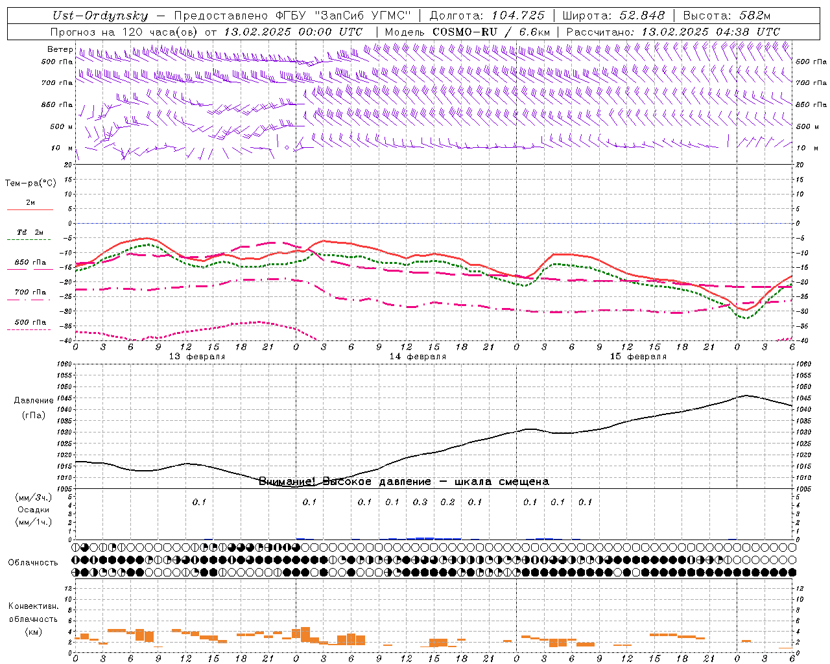Click the pressure curve peak near 1045 гПа

746,395
